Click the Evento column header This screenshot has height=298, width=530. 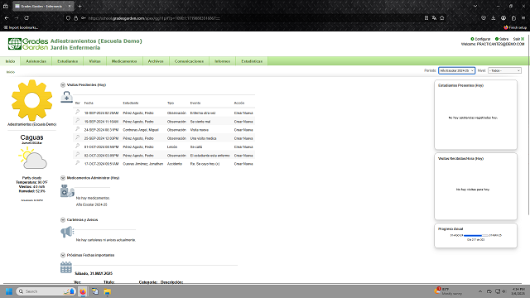pyautogui.click(x=195, y=103)
